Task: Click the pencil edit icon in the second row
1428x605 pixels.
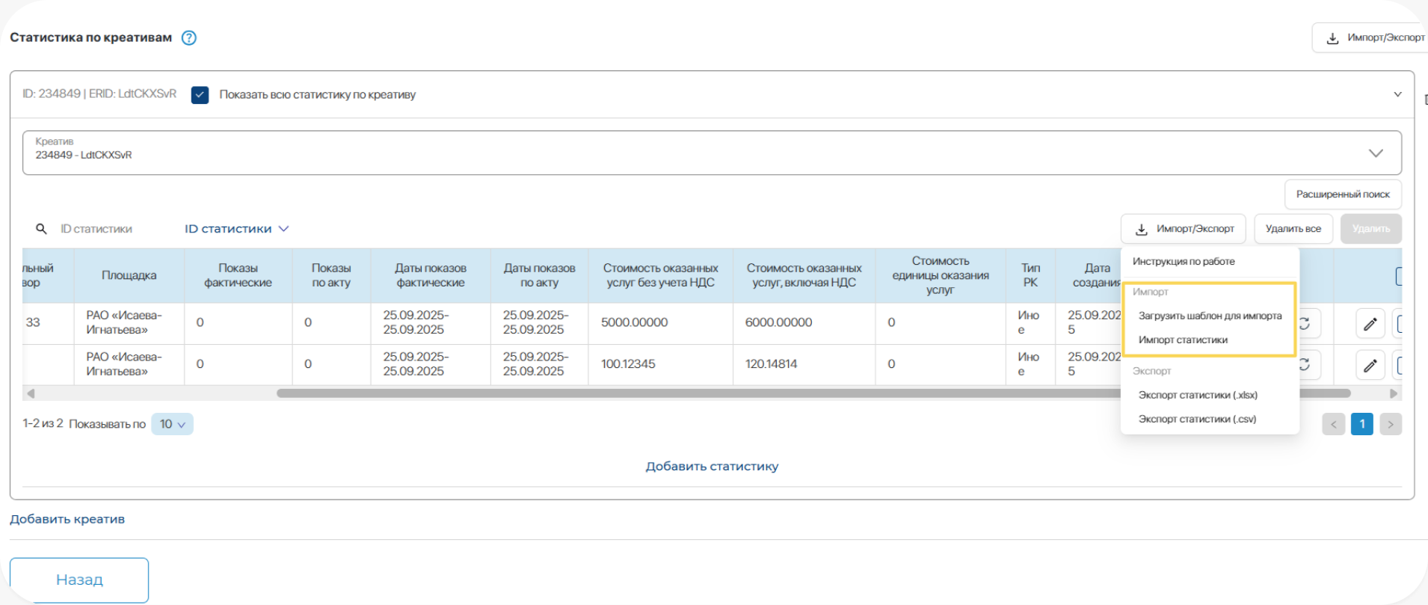Action: [x=1370, y=365]
